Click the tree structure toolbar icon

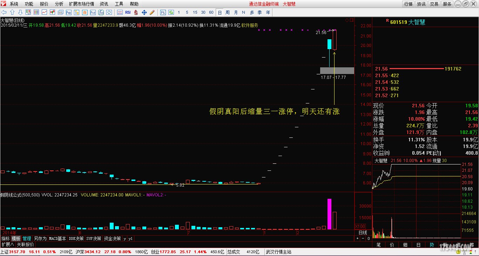point(77,12)
